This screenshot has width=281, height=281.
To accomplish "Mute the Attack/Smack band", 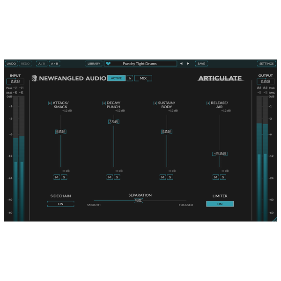I will (x=56, y=177).
